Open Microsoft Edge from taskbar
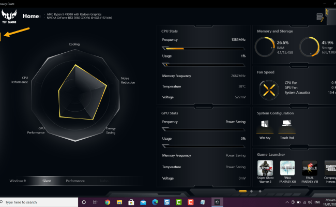The height and width of the screenshot is (207, 336). click(155, 202)
